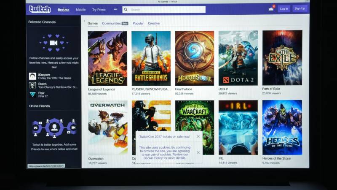Image resolution: width=337 pixels, height=190 pixels.
Task: Click "FIFA 17" game text
Action: 43,96
